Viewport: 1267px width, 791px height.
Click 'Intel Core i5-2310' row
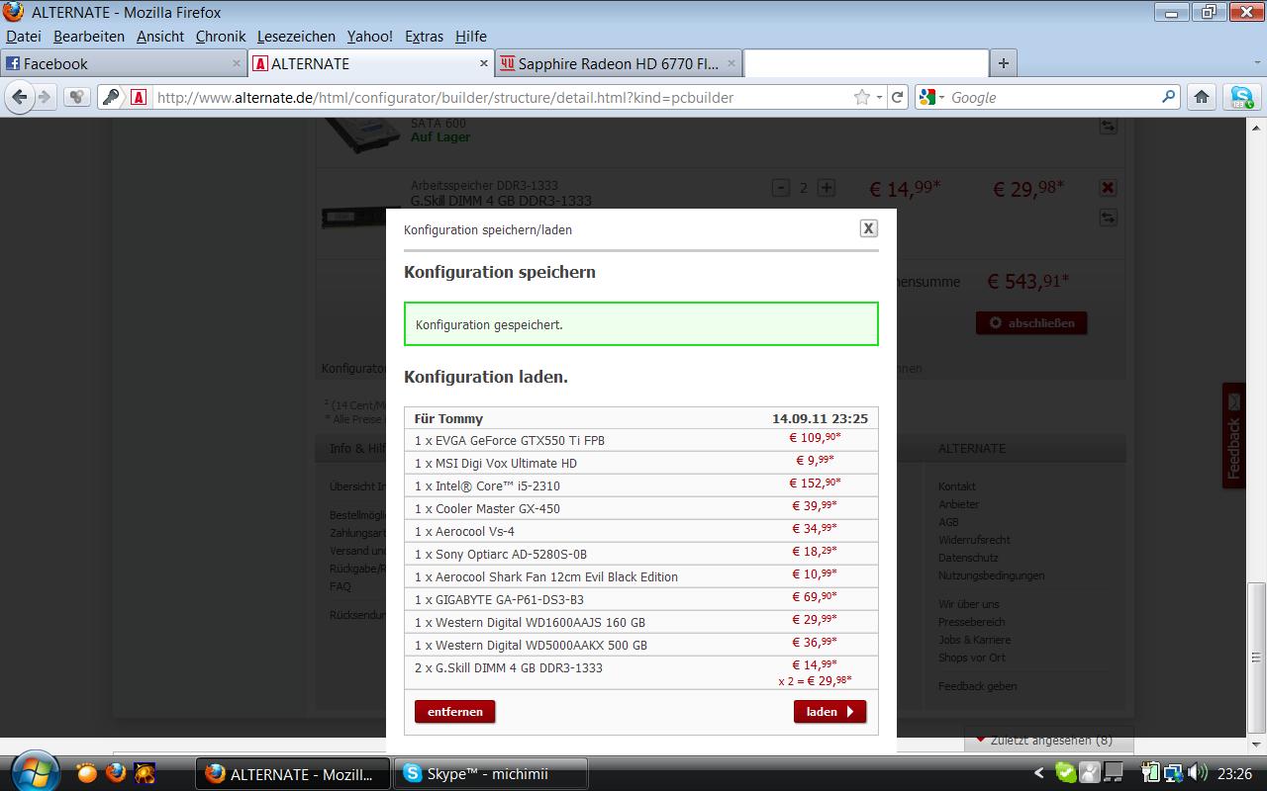pyautogui.click(x=641, y=485)
